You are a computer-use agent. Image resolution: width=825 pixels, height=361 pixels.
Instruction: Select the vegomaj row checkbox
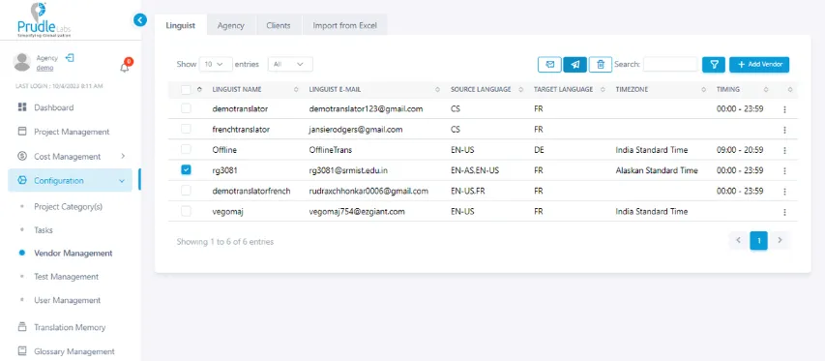(186, 211)
